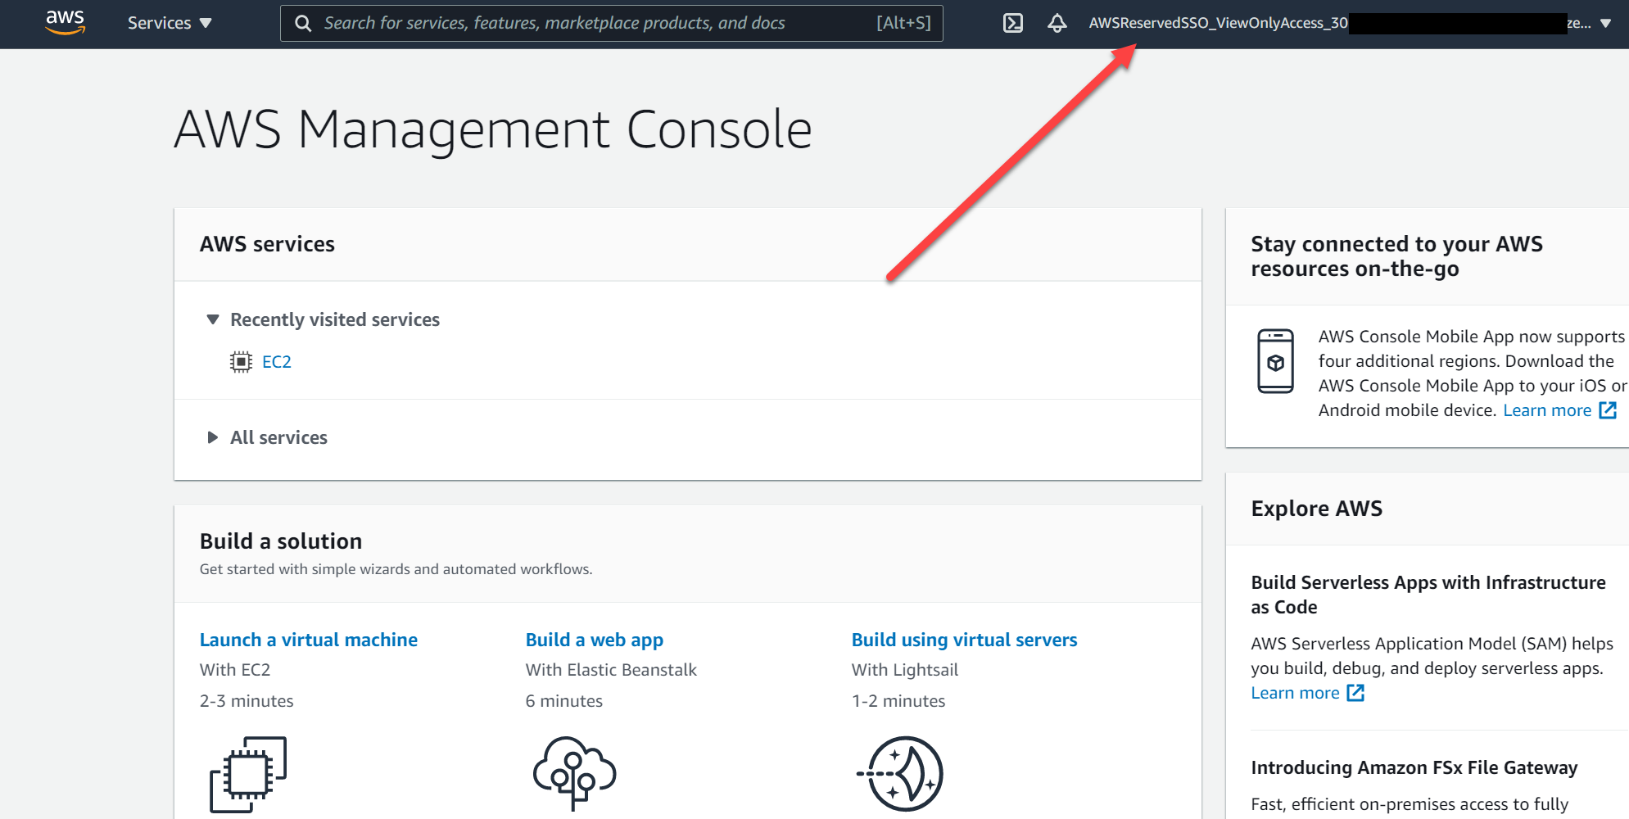Click Launch a virtual machine link
The height and width of the screenshot is (819, 1629).
pos(308,640)
